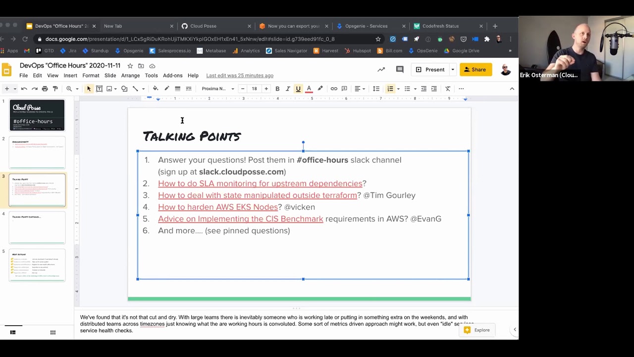Open the Add-ons menu
Viewport: 634px width, 357px height.
(172, 75)
